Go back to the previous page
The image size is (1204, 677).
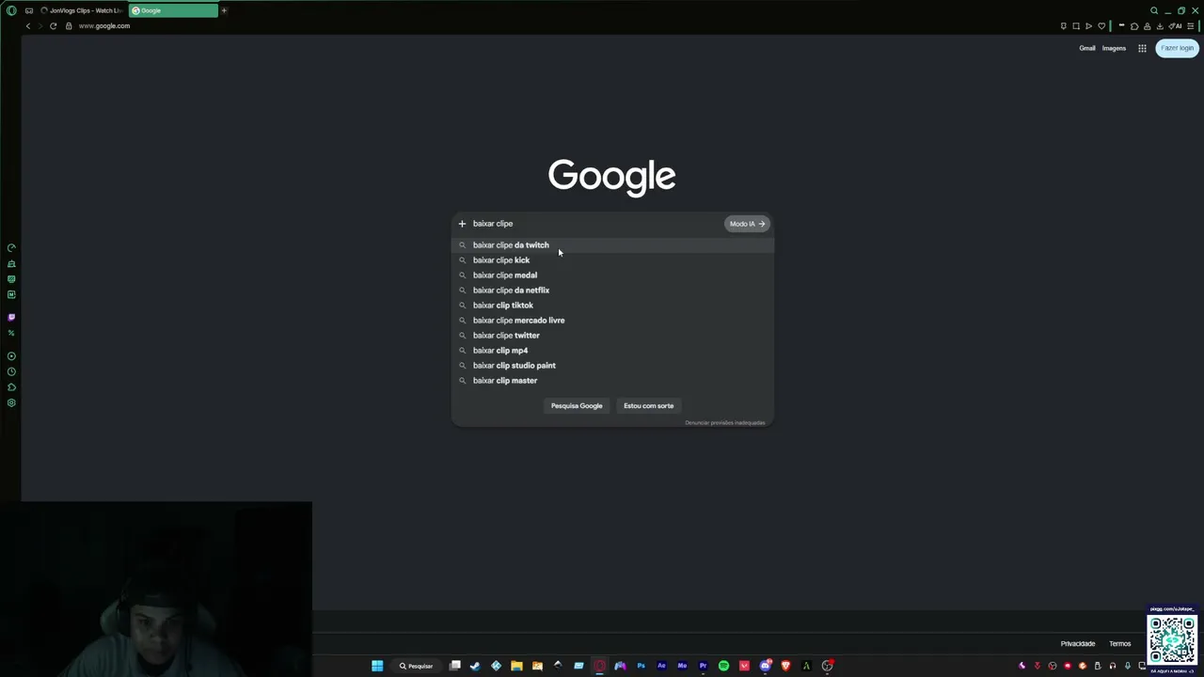pyautogui.click(x=28, y=26)
